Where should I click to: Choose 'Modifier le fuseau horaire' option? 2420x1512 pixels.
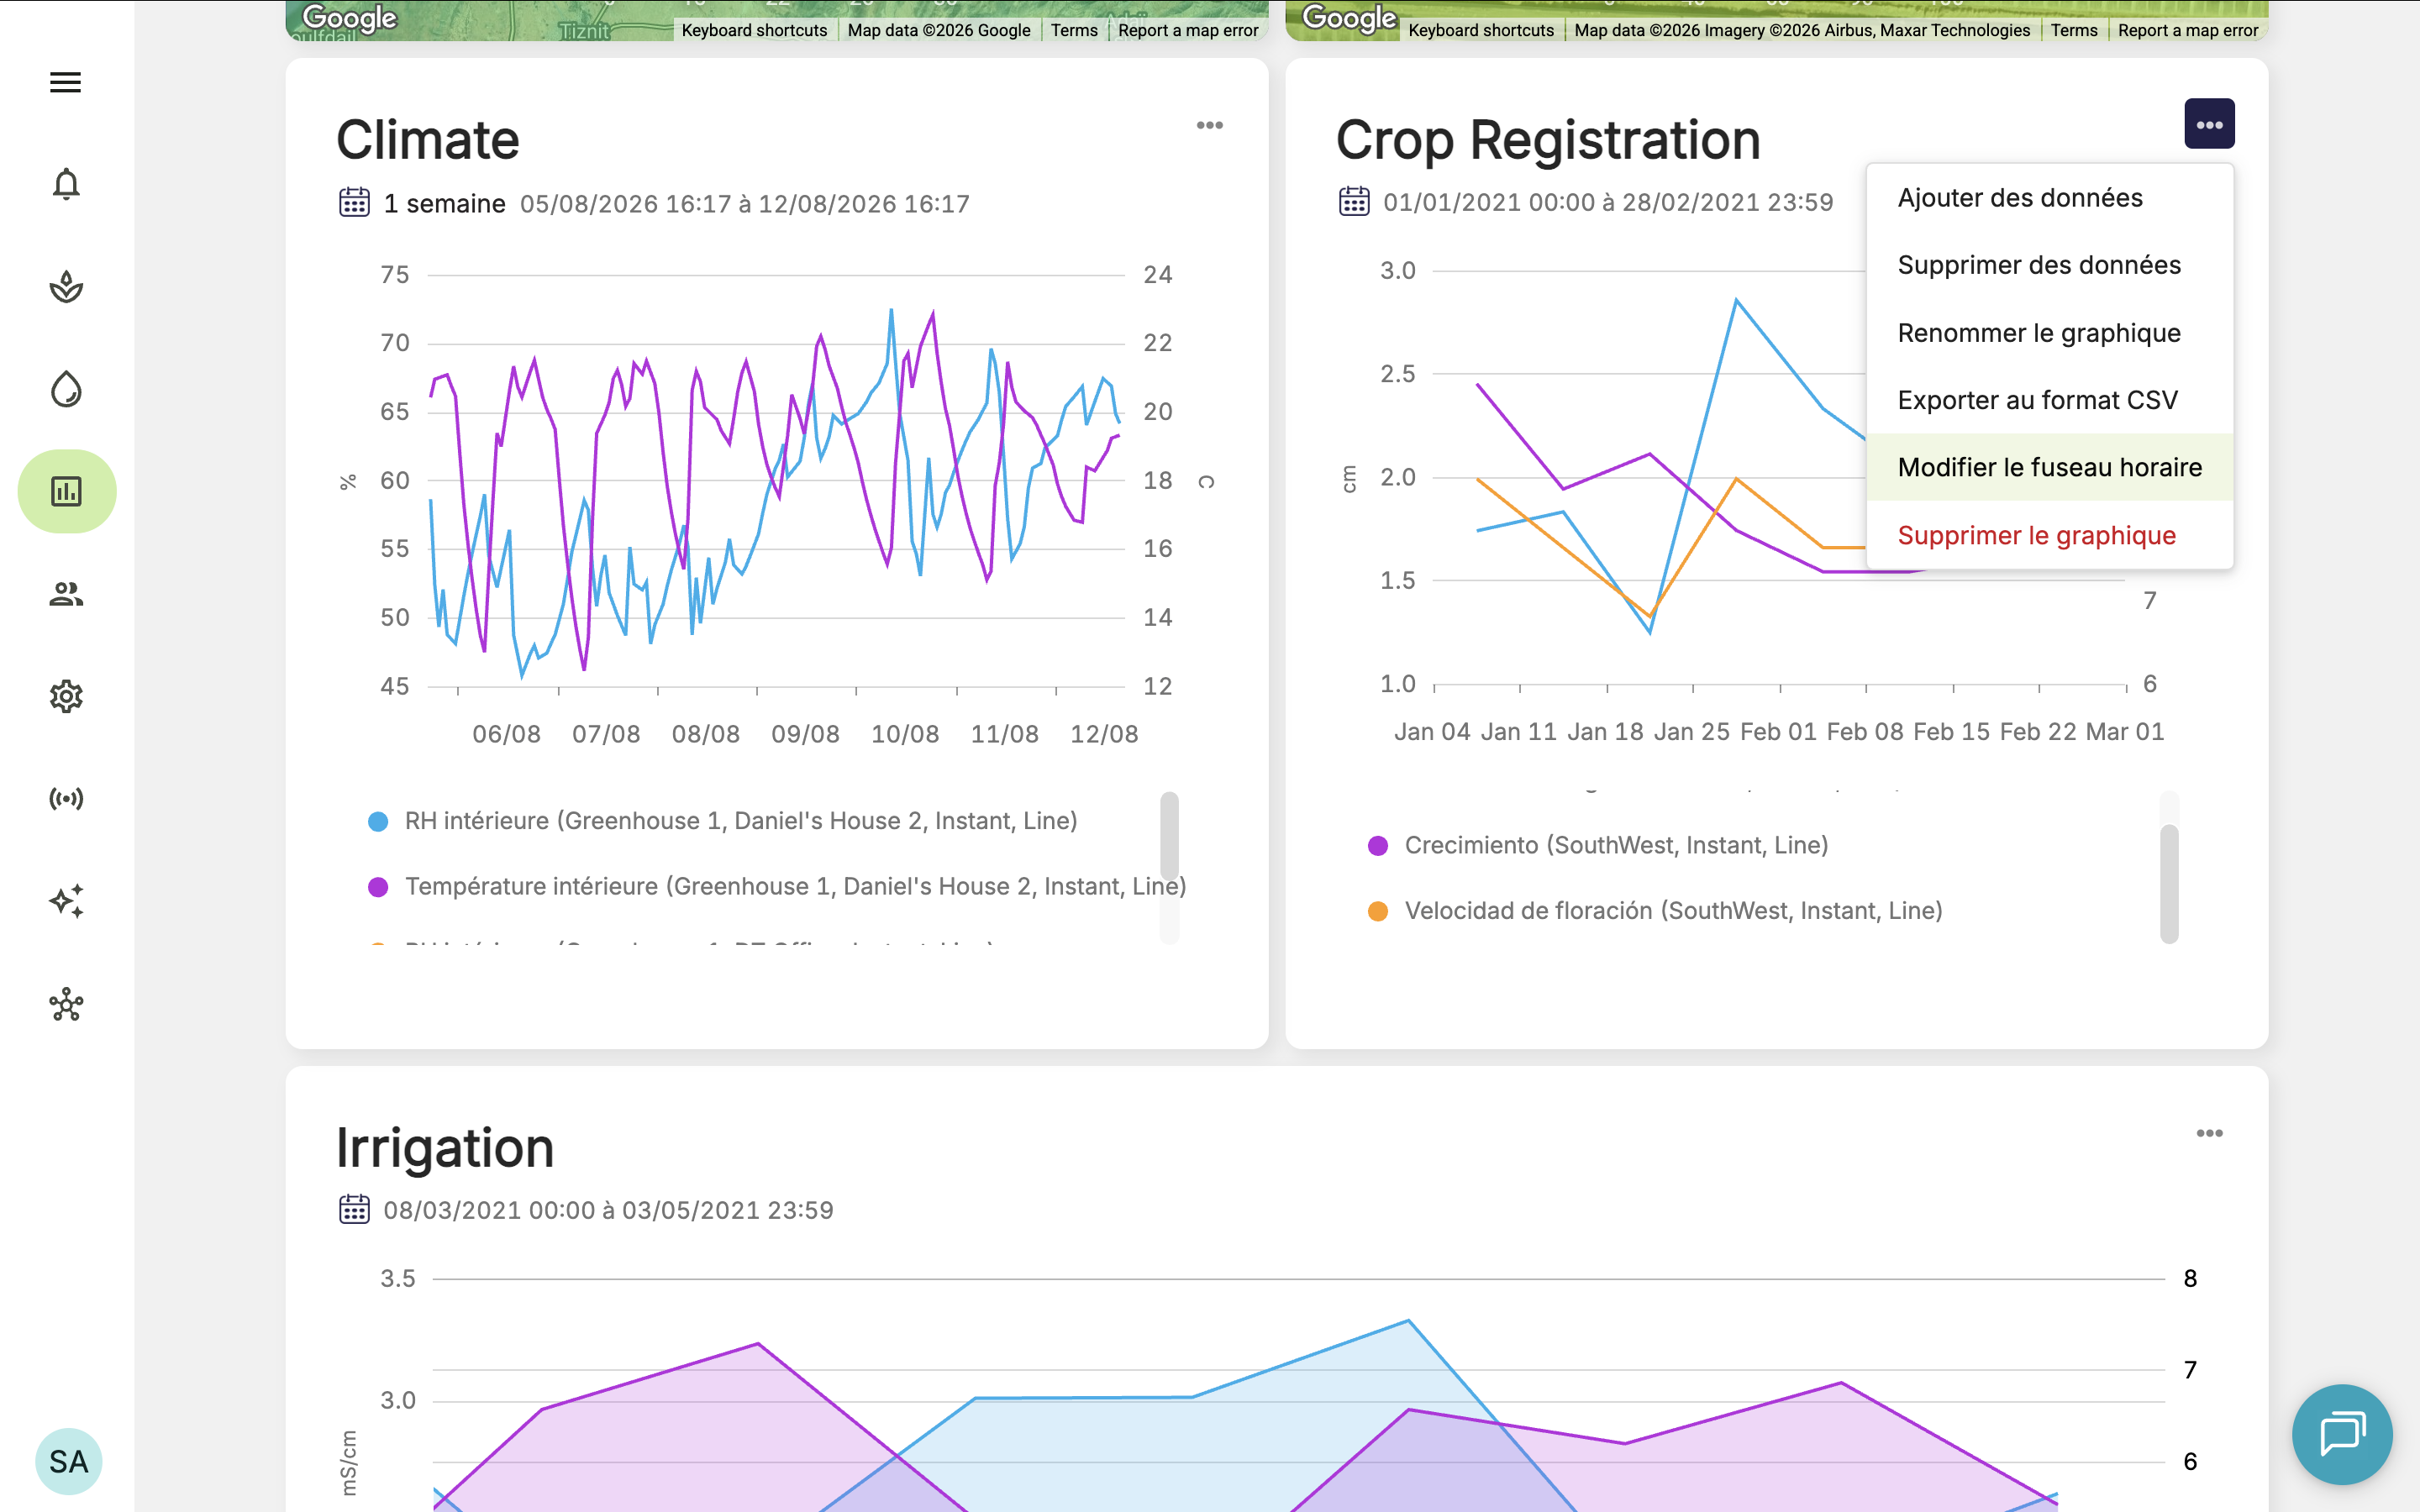(x=2050, y=467)
